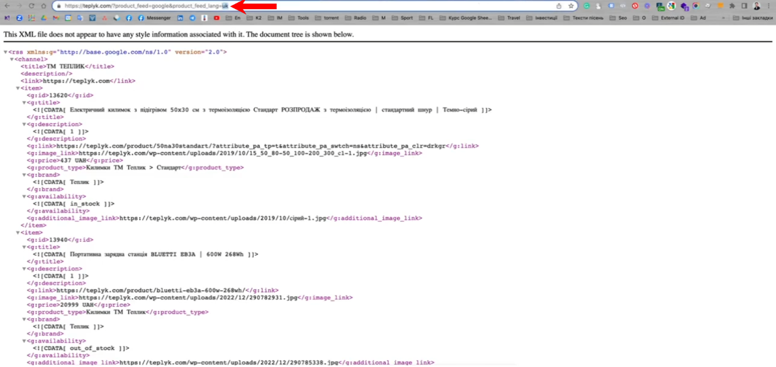Screen dimensions: 776x367
Task: Open the Telegram bookmark
Action: 192,18
